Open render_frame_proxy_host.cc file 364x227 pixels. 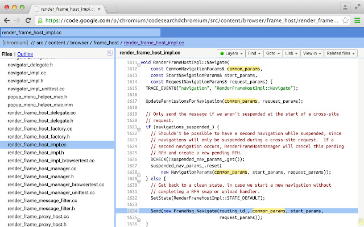coord(38,217)
